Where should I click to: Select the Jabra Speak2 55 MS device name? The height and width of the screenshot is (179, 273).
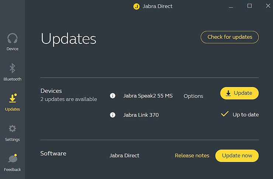(148, 96)
